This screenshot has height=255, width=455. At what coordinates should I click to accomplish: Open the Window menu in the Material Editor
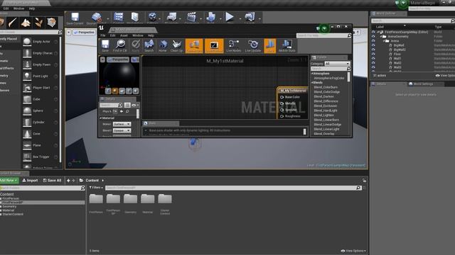click(x=137, y=35)
